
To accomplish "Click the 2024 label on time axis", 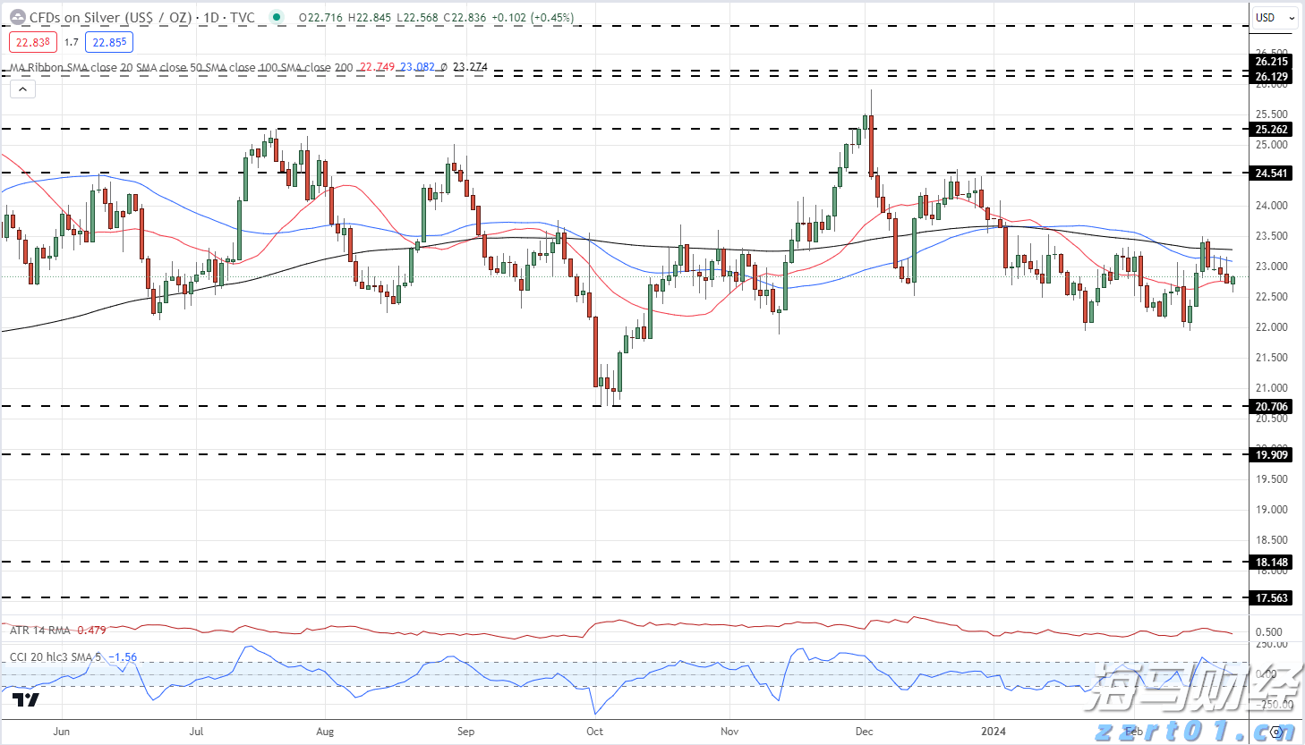I will [993, 732].
